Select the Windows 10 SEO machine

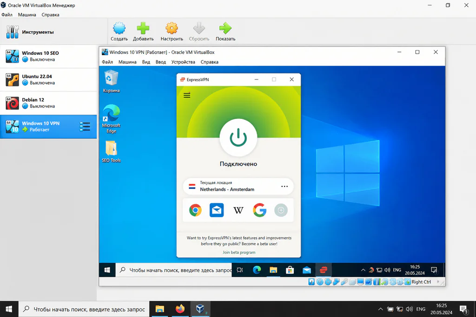click(x=48, y=56)
